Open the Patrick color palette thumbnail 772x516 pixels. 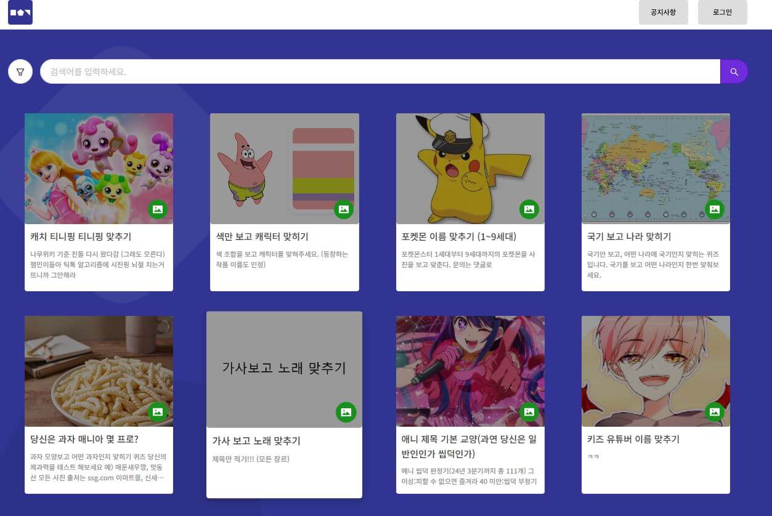[x=285, y=169]
